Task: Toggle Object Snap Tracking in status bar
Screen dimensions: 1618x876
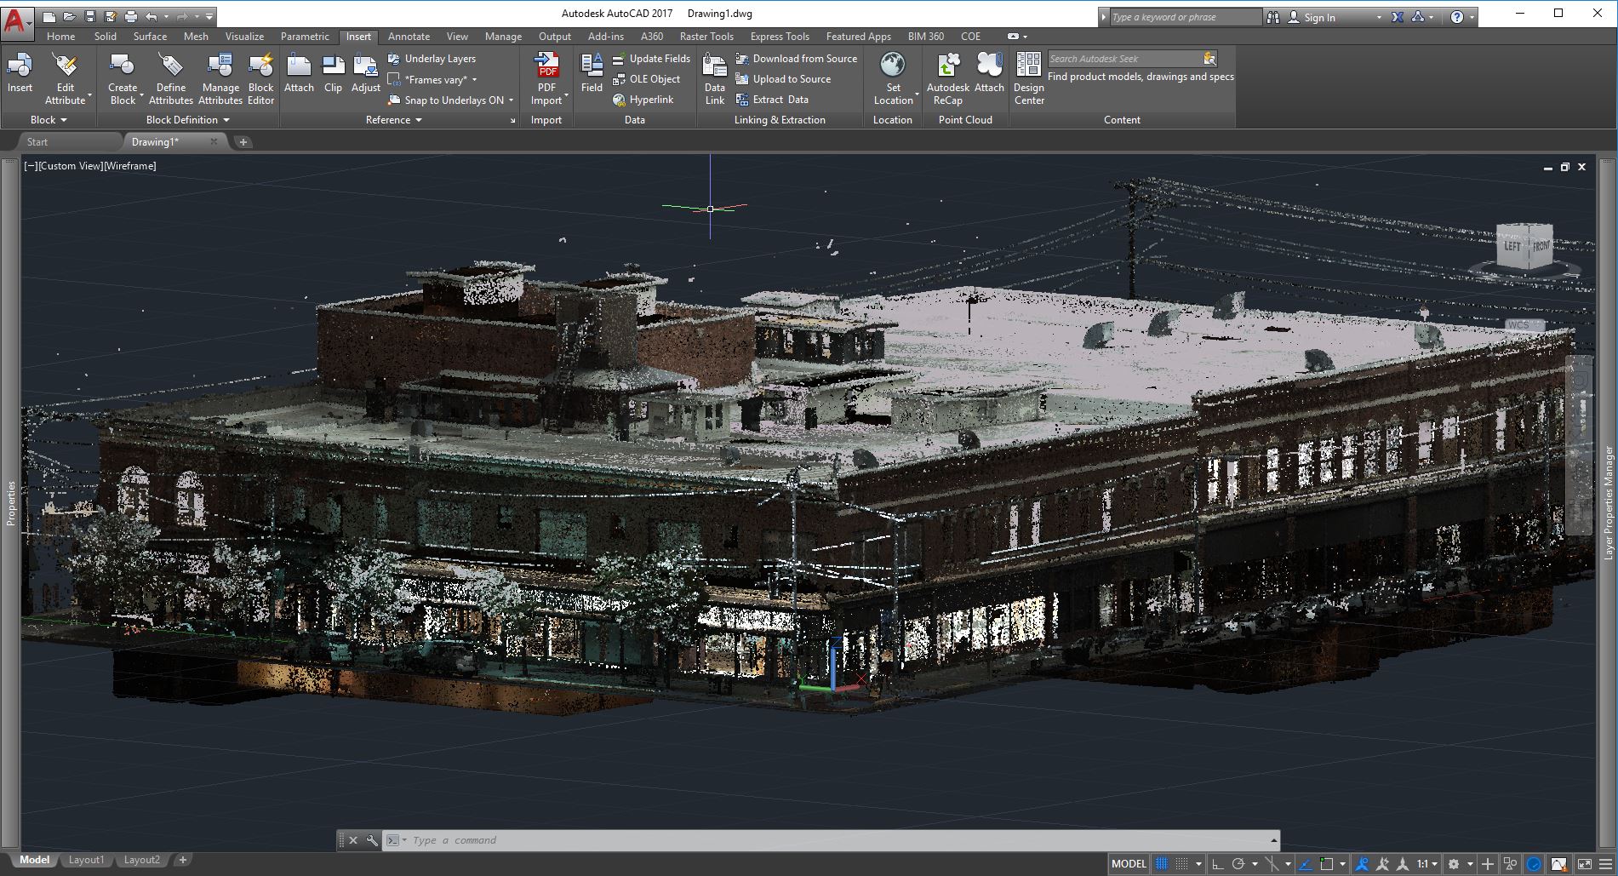Action: [1306, 864]
